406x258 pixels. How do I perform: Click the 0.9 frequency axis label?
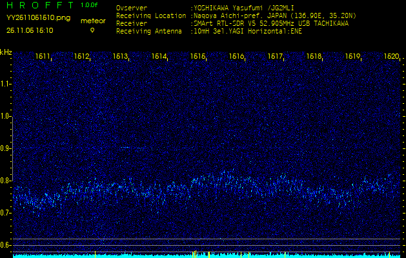click(x=6, y=148)
